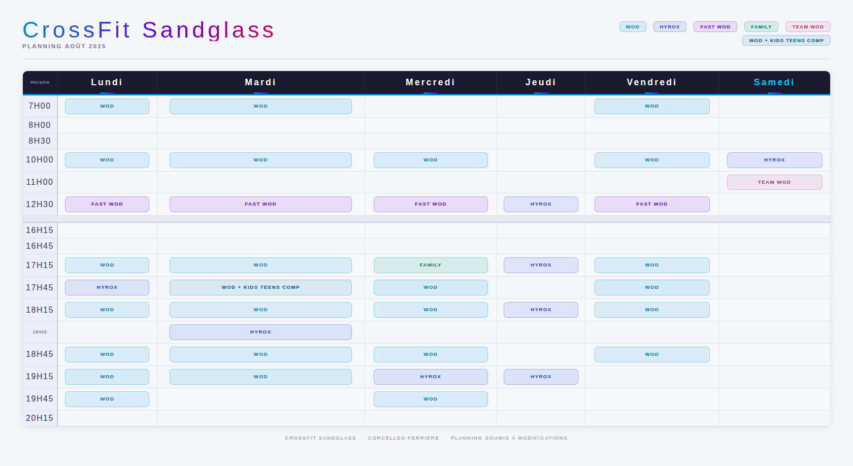The height and width of the screenshot is (466, 853).
Task: Click the Horaire header cell
Action: point(40,82)
